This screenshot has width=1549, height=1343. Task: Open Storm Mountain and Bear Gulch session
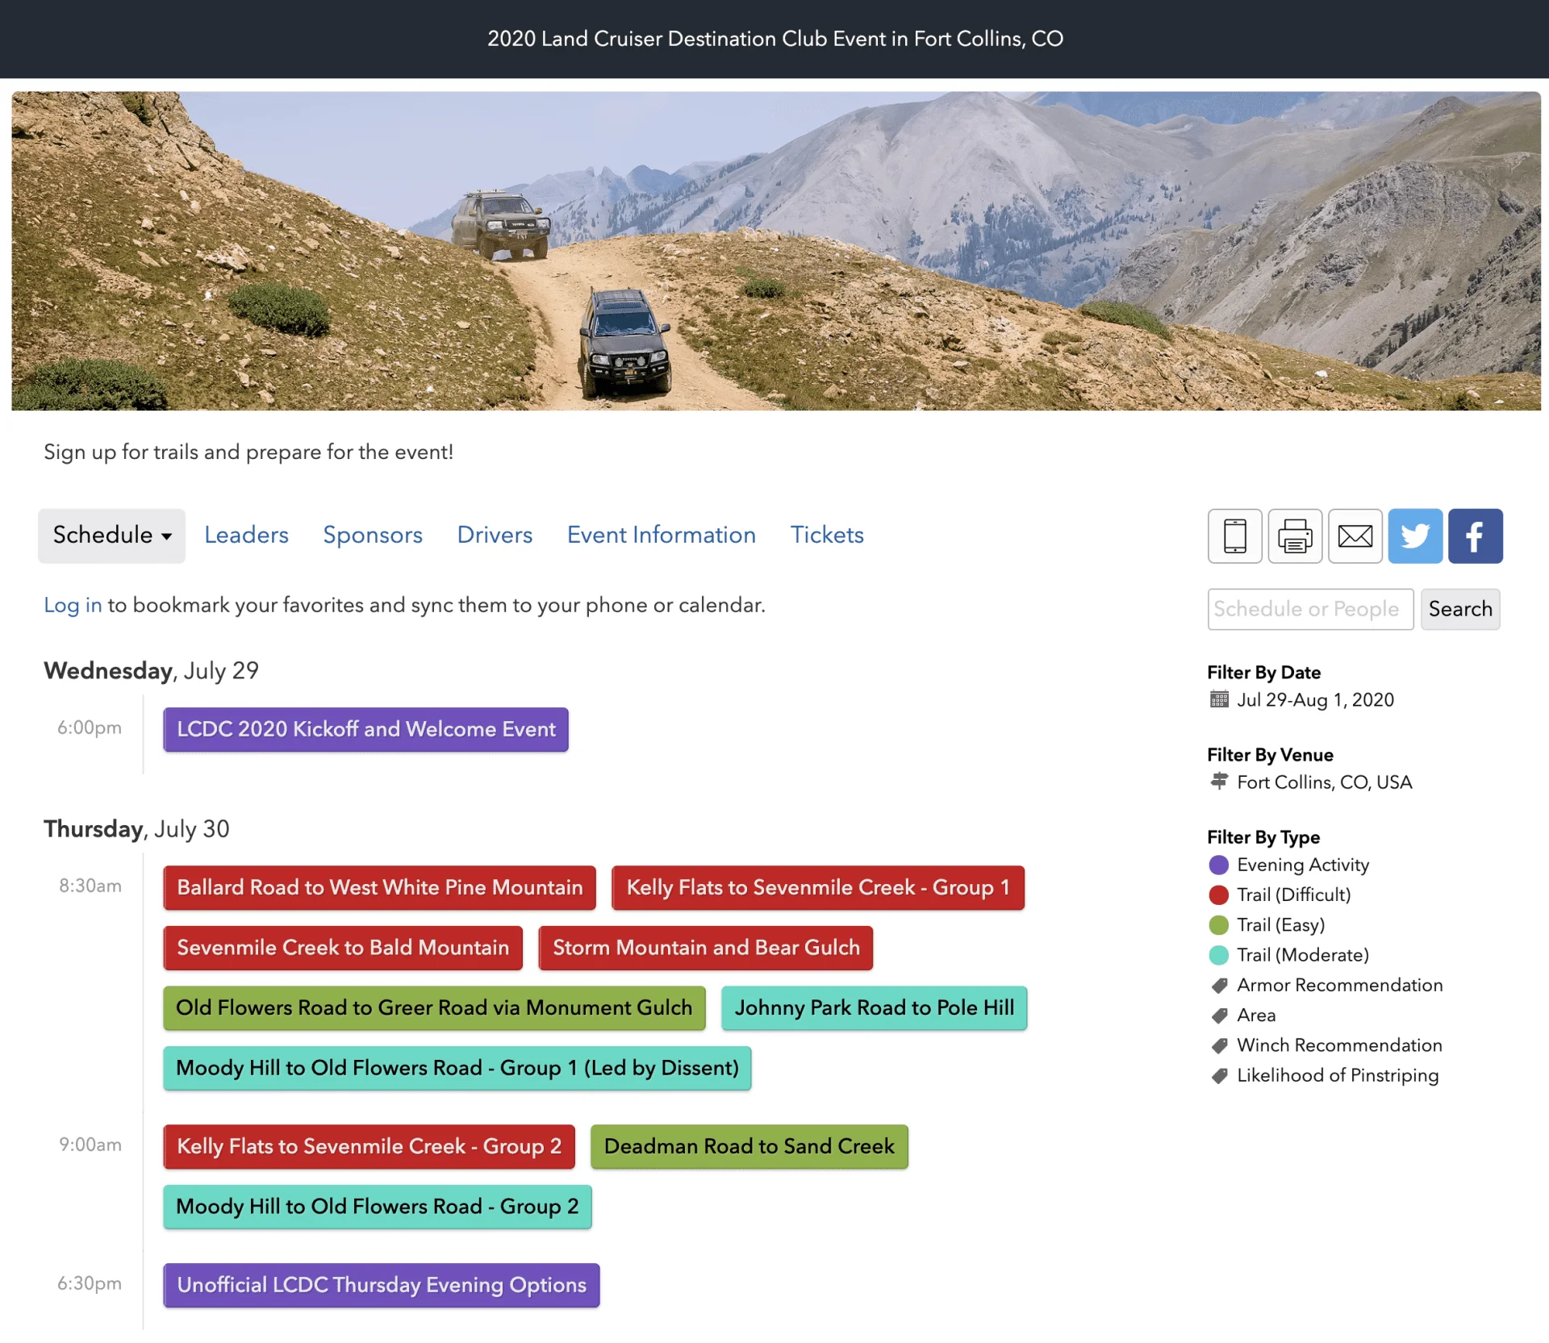(x=706, y=948)
